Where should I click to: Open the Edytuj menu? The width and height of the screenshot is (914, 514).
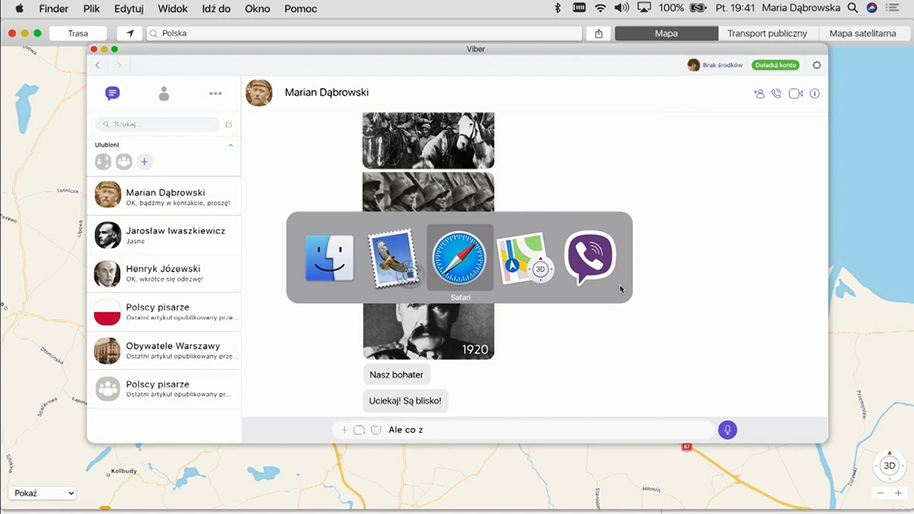(x=129, y=8)
